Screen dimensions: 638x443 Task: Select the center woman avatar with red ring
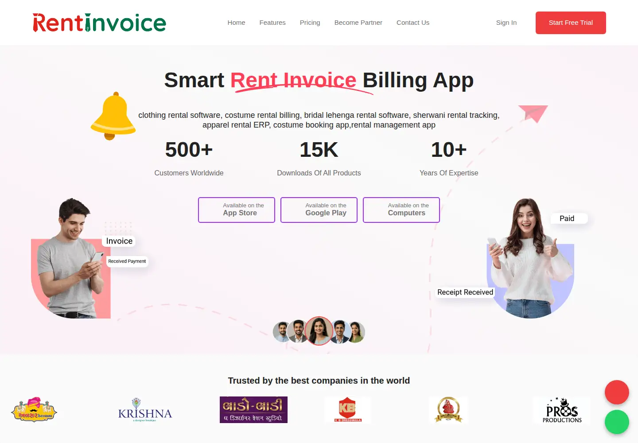319,330
